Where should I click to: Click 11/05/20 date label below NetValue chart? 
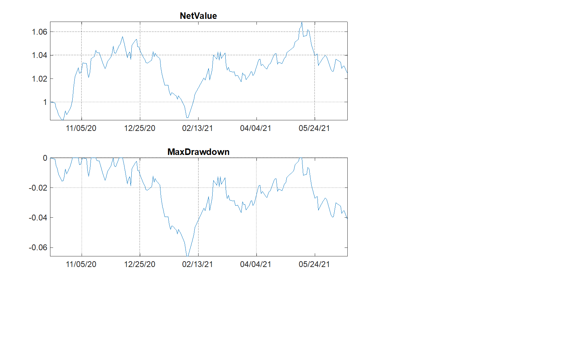81,128
